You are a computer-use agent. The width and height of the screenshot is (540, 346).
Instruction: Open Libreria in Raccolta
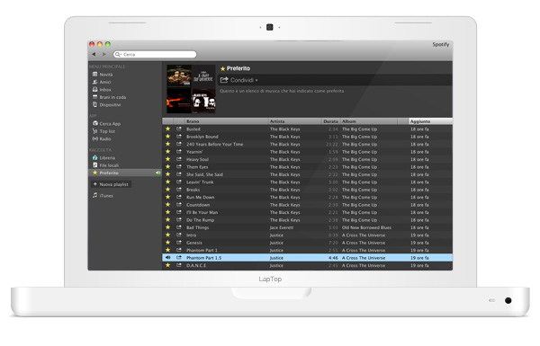107,158
